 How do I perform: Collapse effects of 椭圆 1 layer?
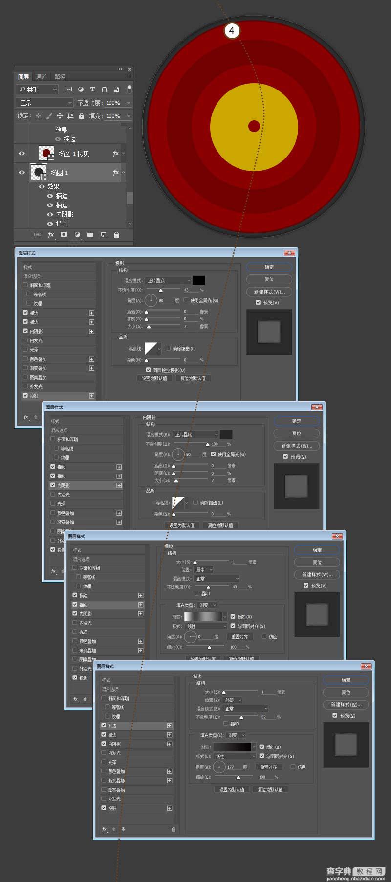[123, 173]
